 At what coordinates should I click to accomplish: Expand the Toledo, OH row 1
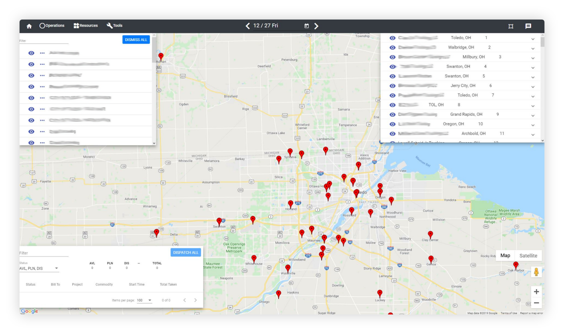point(533,39)
